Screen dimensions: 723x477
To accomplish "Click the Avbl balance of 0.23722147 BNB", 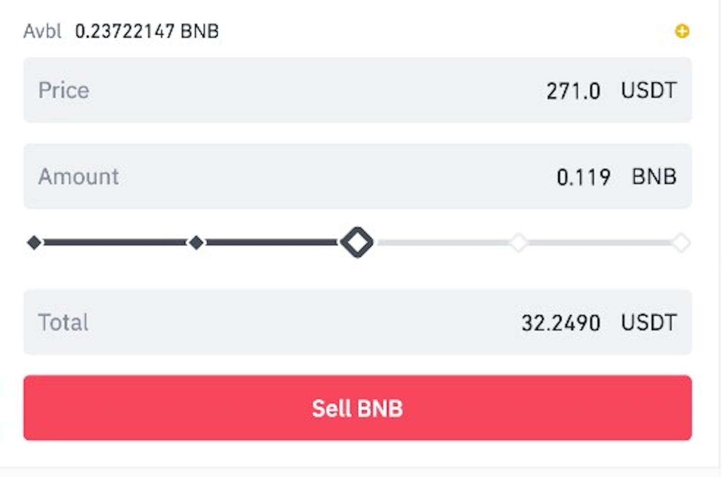I will point(146,31).
